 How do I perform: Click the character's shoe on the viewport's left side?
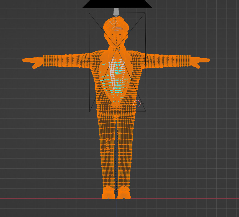pos(108,193)
